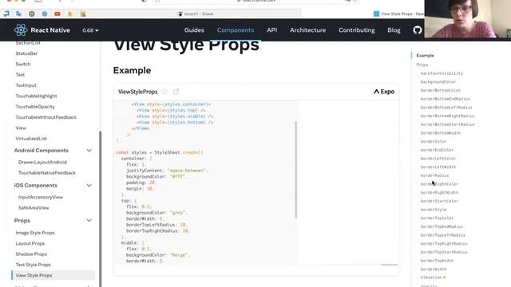Open the Contributing nav item
Viewport: 511px width, 287px height.
(x=357, y=30)
